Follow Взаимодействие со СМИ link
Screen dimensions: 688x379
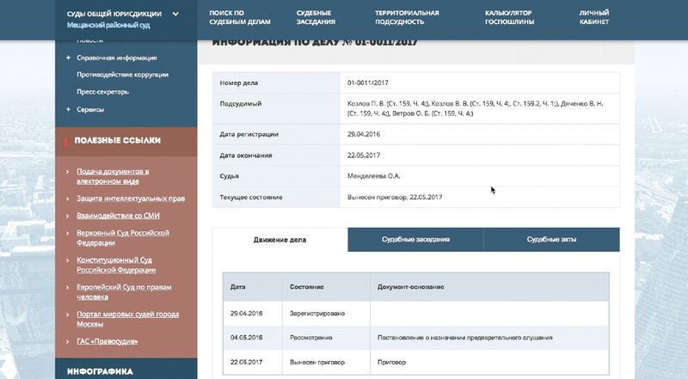[118, 216]
